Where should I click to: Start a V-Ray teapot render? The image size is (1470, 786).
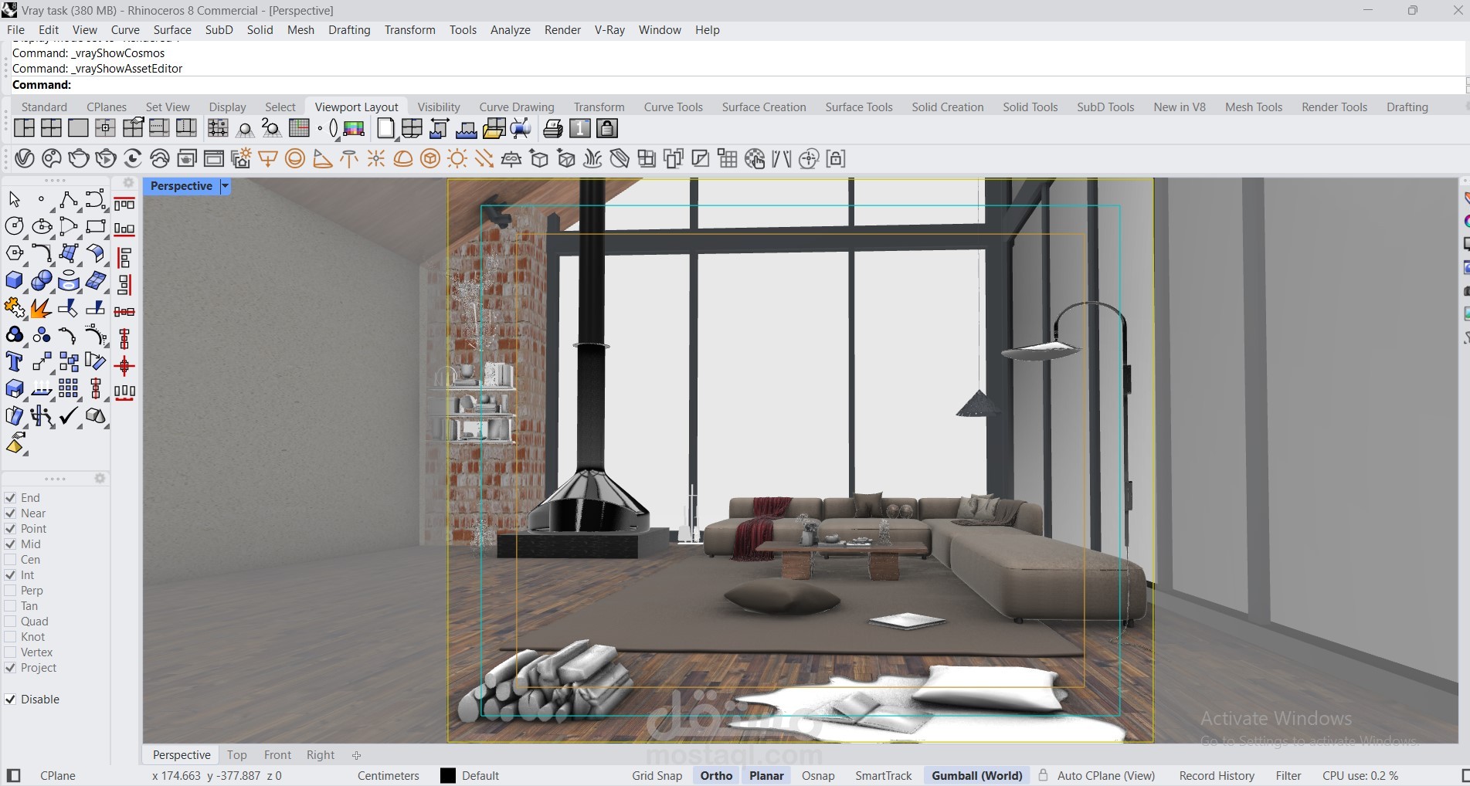pyautogui.click(x=79, y=159)
